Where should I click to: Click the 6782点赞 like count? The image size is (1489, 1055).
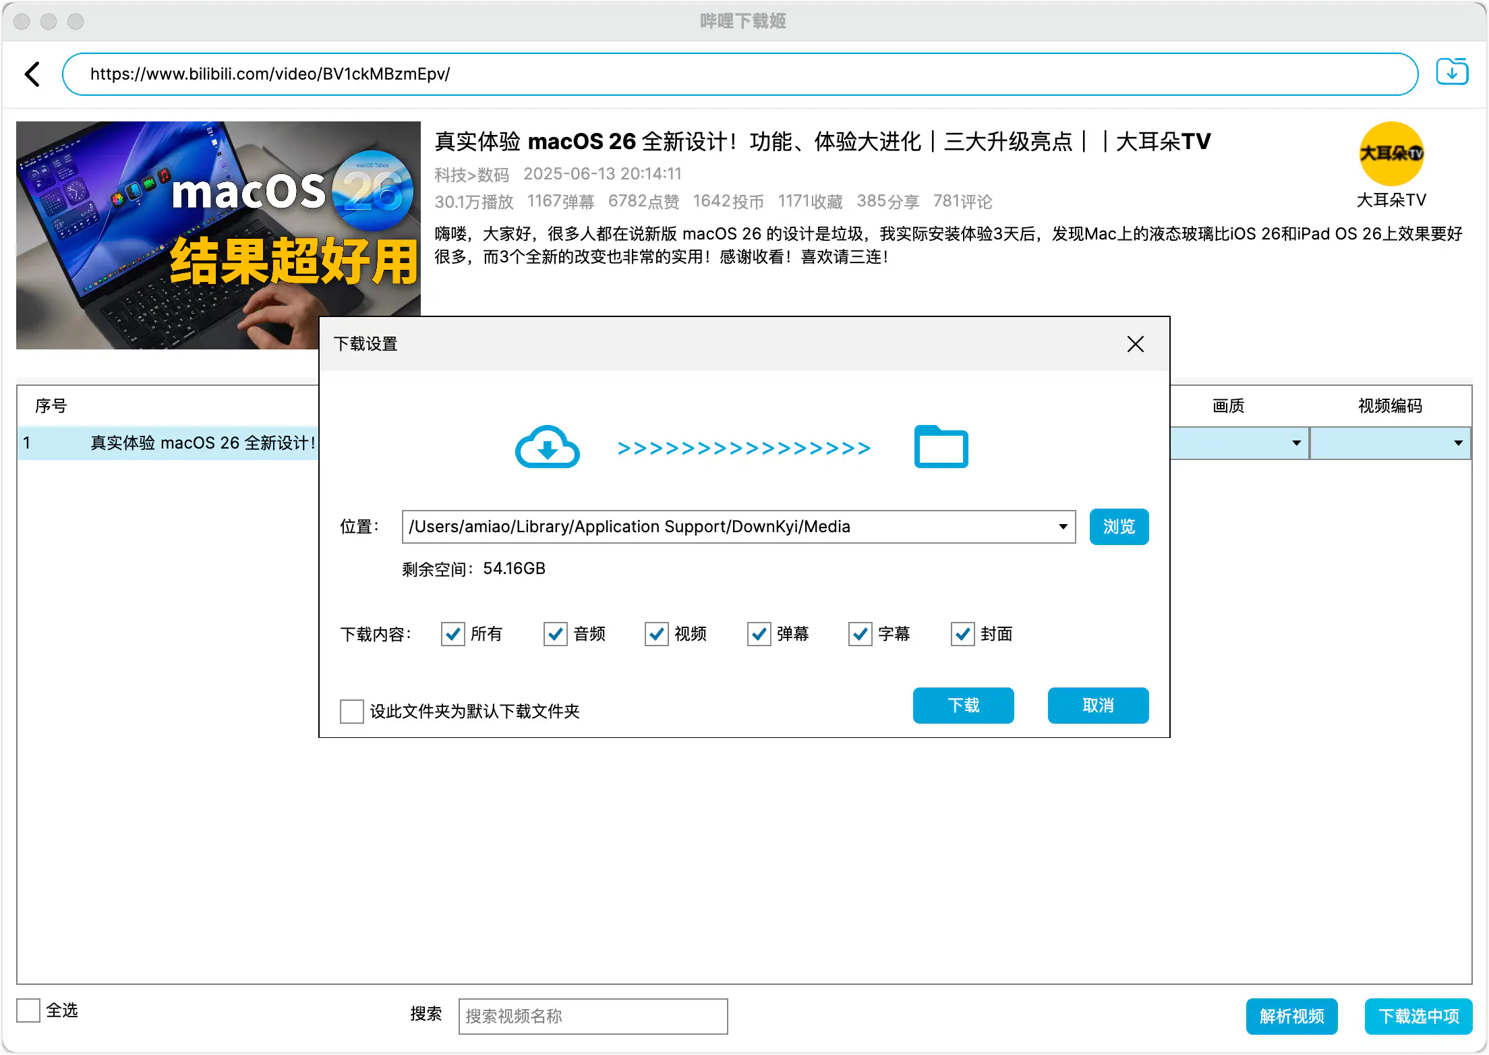644,202
